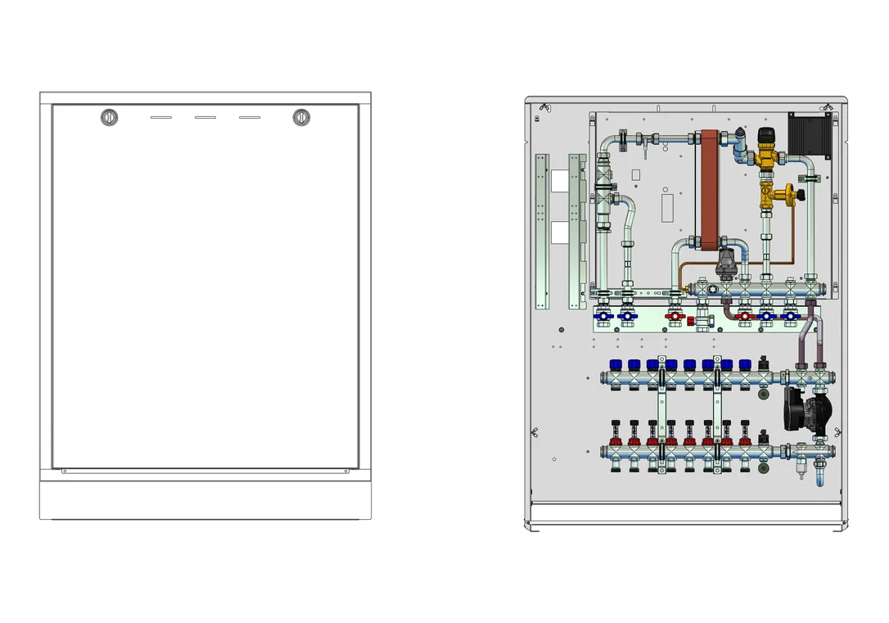
Task: Select the upper white label on rail
Action: coord(560,181)
